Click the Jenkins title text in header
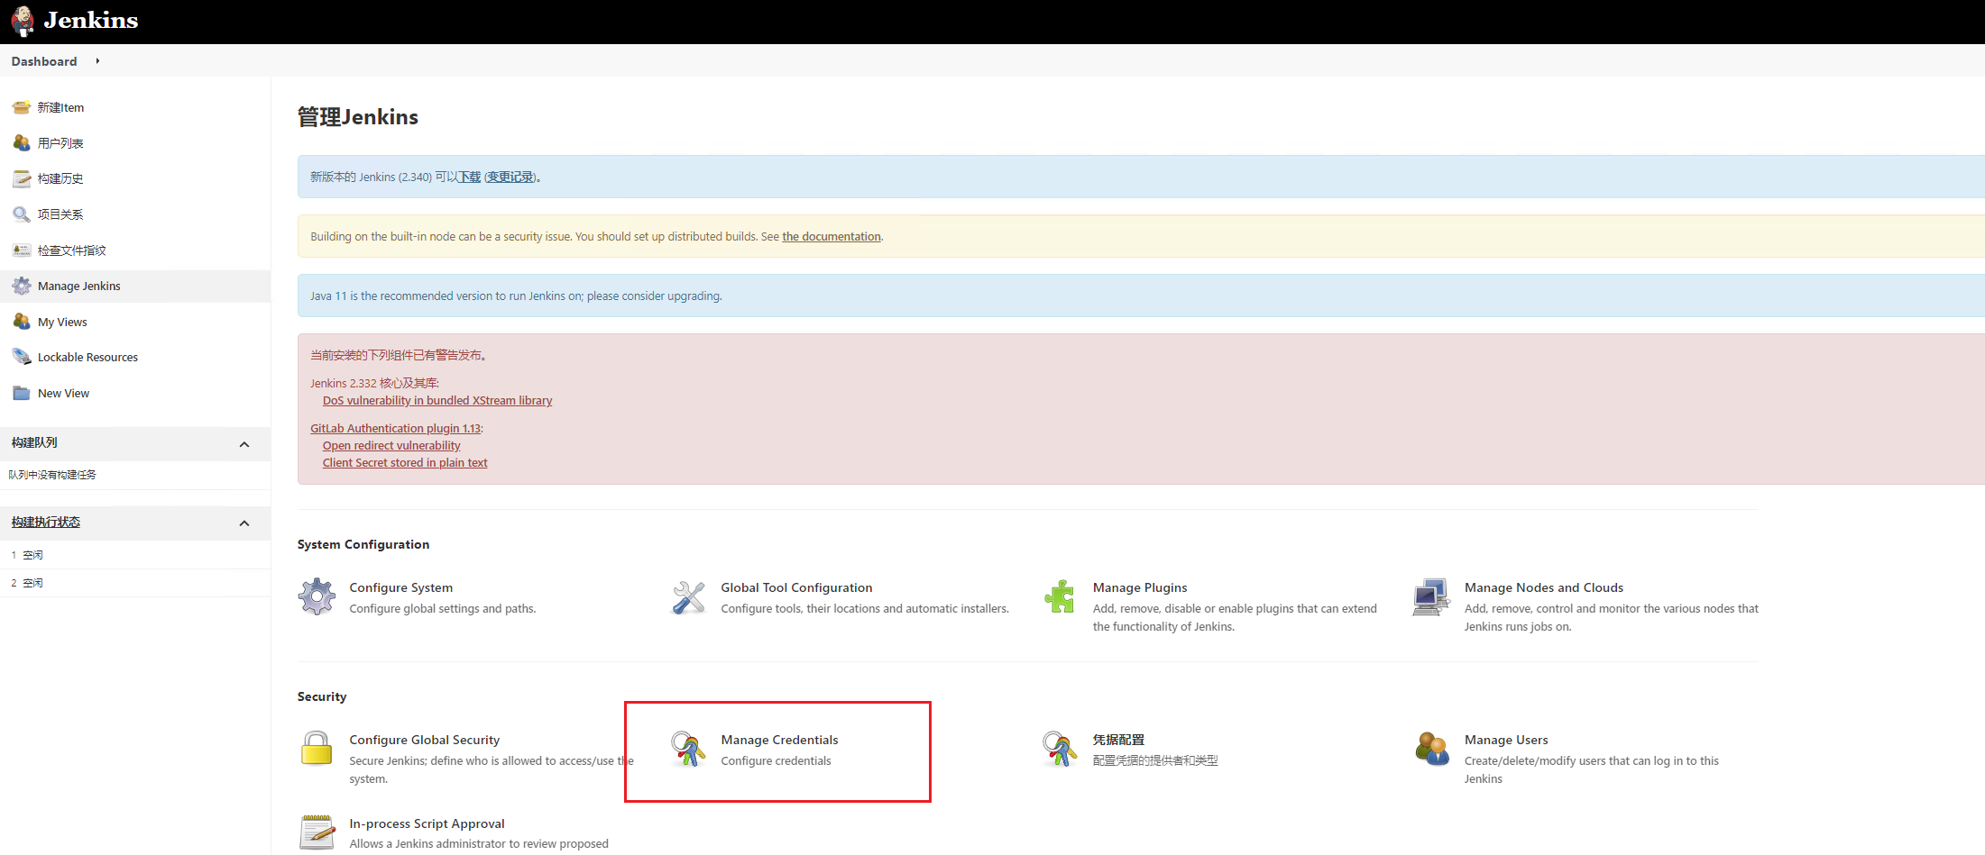 coord(91,20)
